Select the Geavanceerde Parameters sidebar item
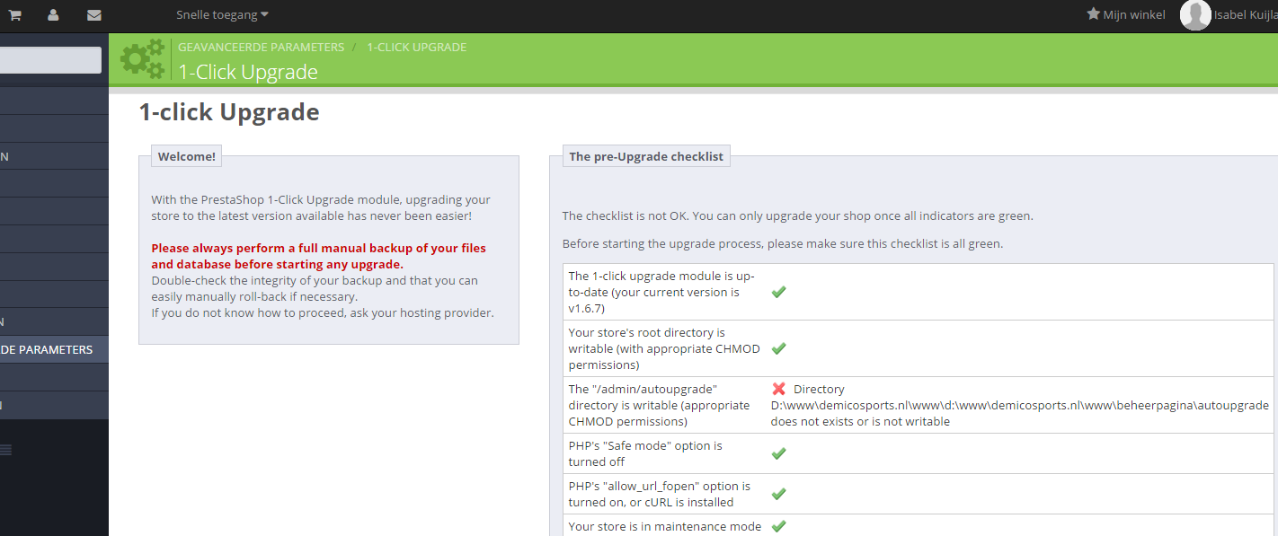 pos(54,349)
